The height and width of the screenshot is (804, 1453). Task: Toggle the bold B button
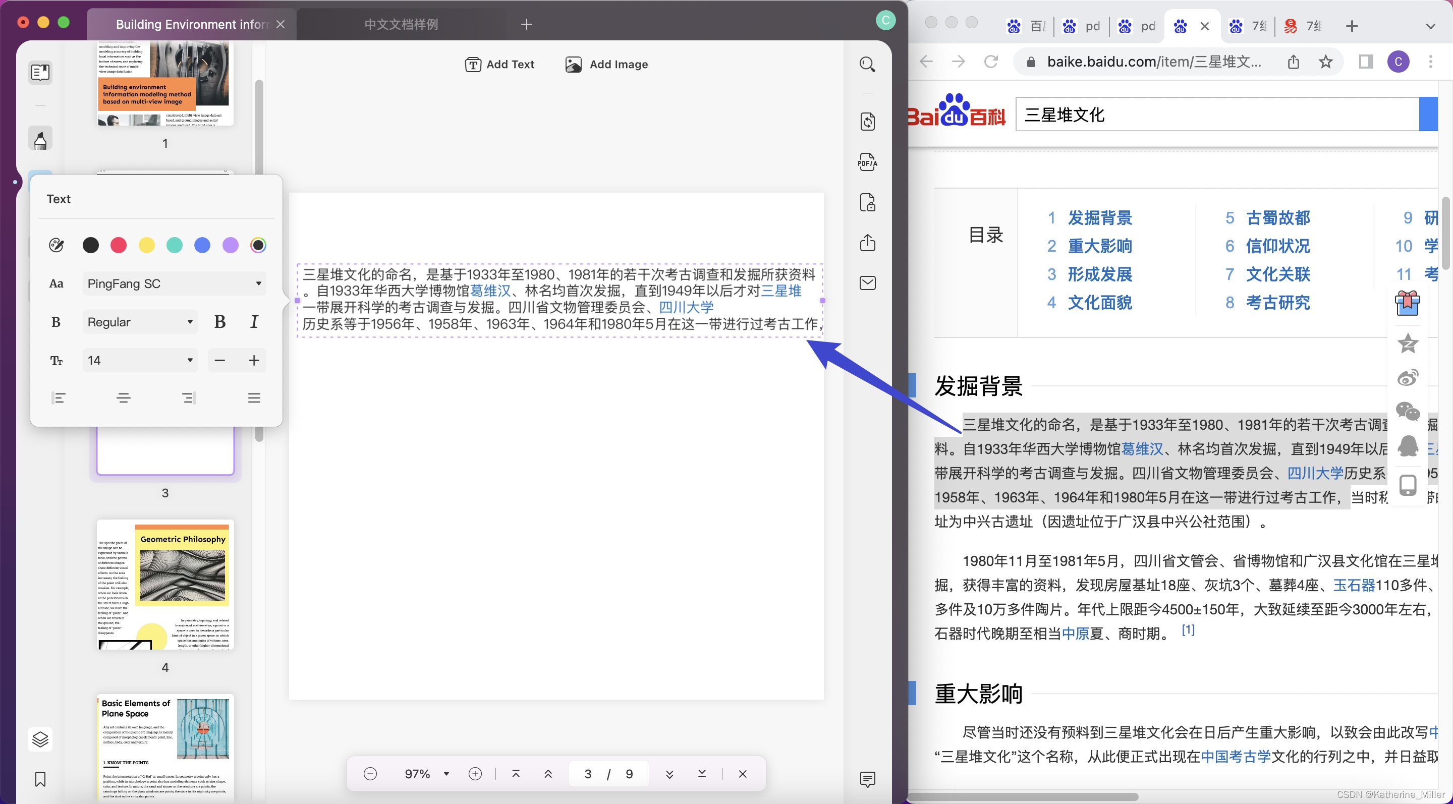[x=220, y=322]
